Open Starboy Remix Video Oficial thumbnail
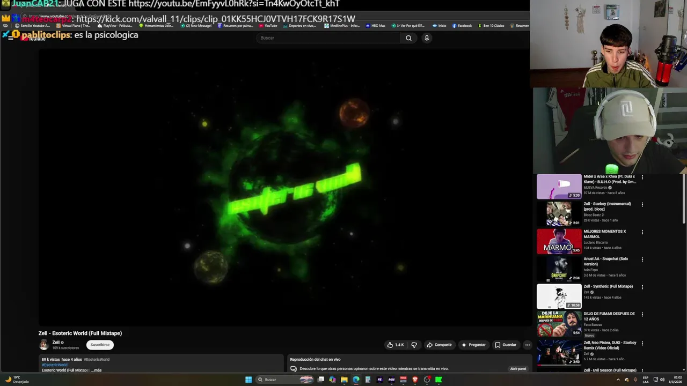The height and width of the screenshot is (386, 687). (x=559, y=352)
